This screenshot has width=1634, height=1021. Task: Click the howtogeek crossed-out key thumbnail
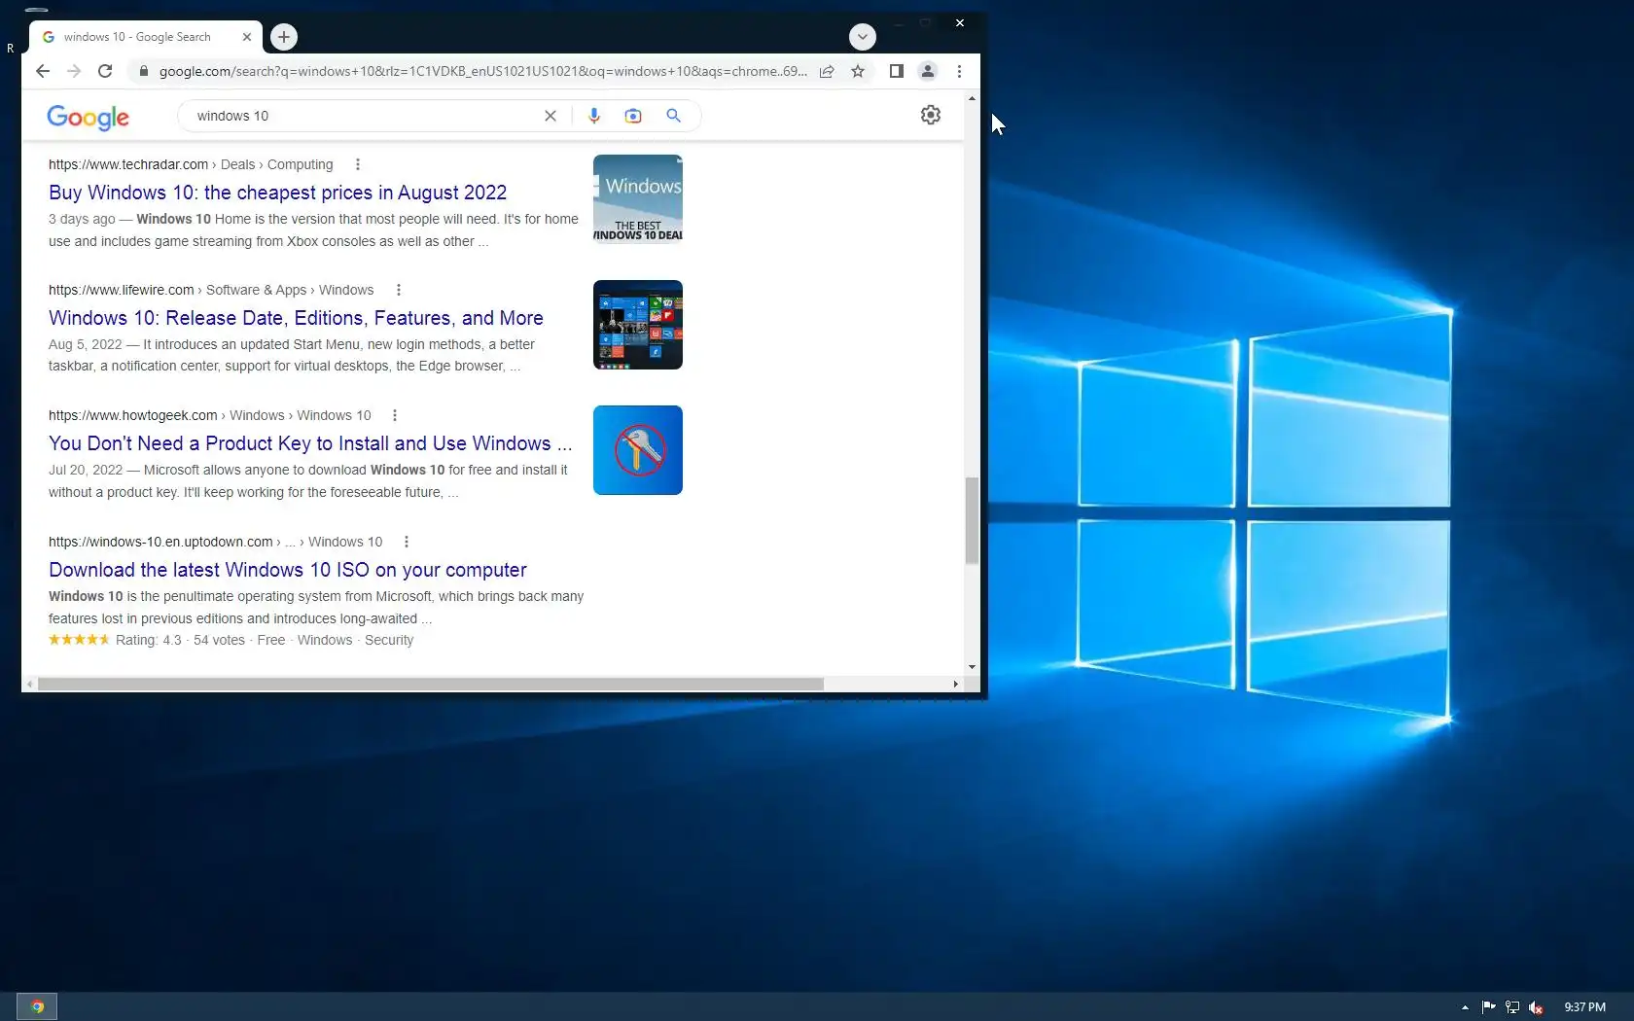click(638, 450)
